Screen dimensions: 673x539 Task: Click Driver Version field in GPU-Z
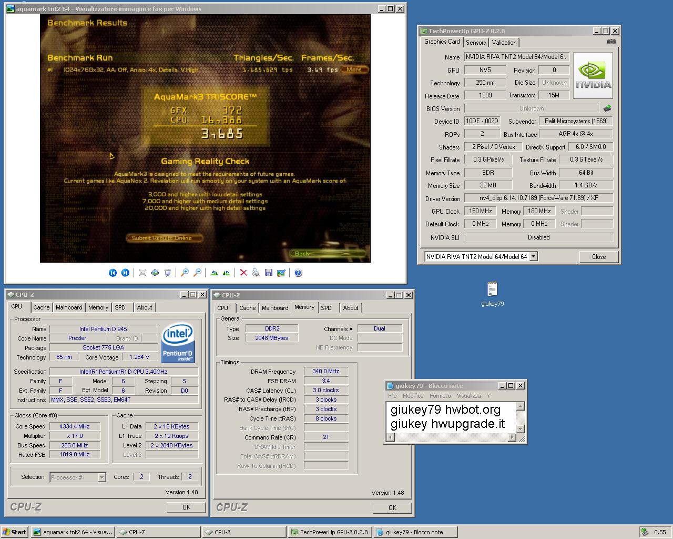tap(539, 198)
